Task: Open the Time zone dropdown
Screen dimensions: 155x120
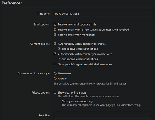Action: [x=103, y=14]
